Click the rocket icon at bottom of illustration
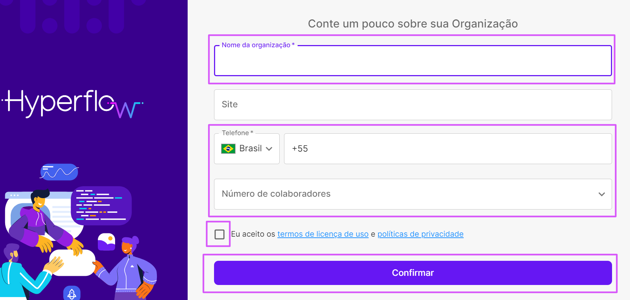 pos(72,293)
